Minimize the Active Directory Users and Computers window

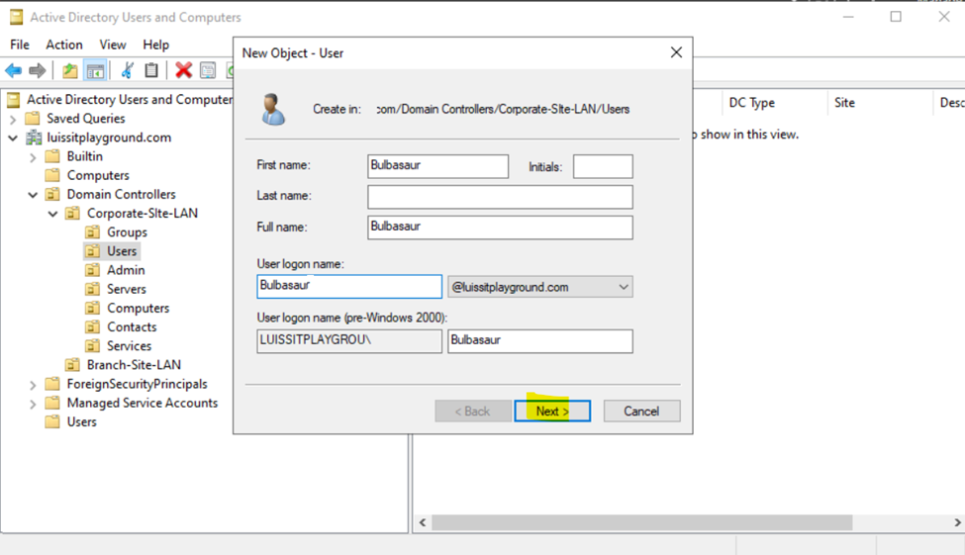[x=848, y=17]
